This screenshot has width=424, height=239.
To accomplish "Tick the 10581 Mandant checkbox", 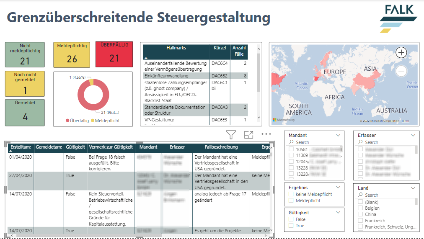I will [291, 149].
